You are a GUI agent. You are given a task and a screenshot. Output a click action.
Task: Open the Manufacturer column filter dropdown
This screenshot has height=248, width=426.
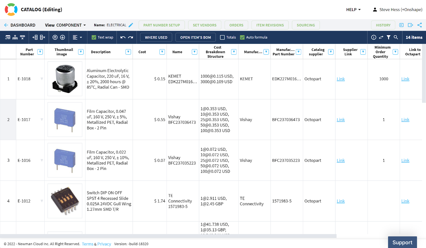coord(266,52)
